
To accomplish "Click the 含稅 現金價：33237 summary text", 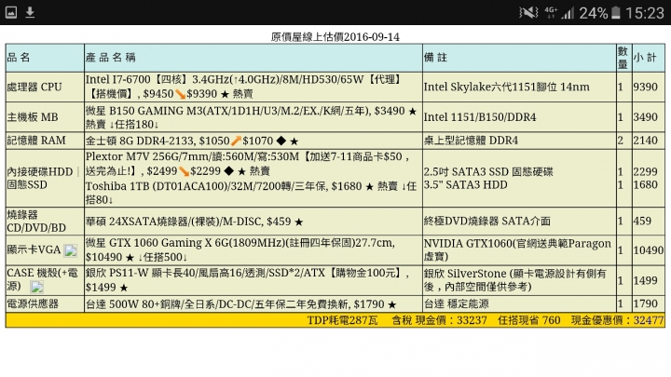I will 439,320.
